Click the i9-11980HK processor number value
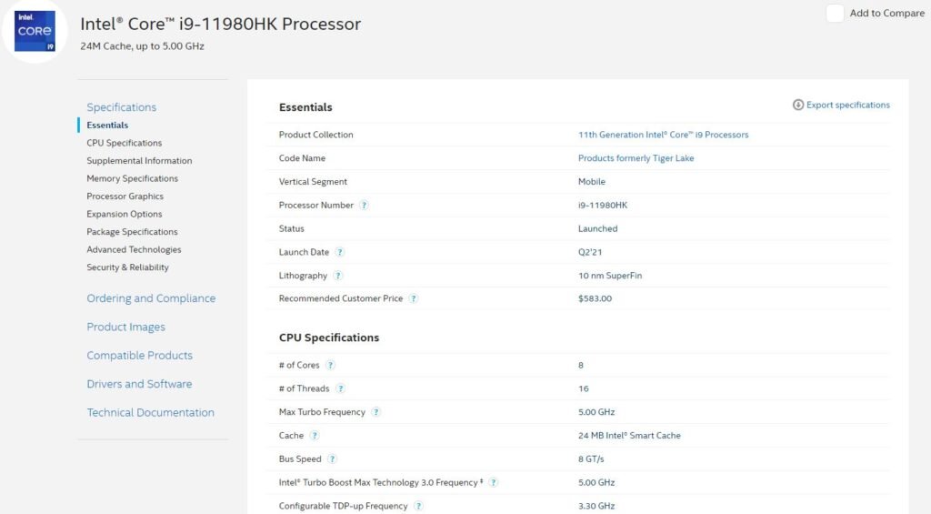 point(603,205)
